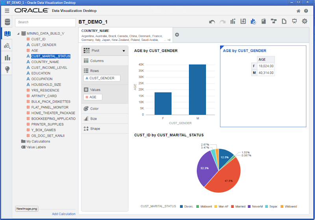Click the male M bar in chart
The height and width of the screenshot is (220, 315).
tap(197, 89)
